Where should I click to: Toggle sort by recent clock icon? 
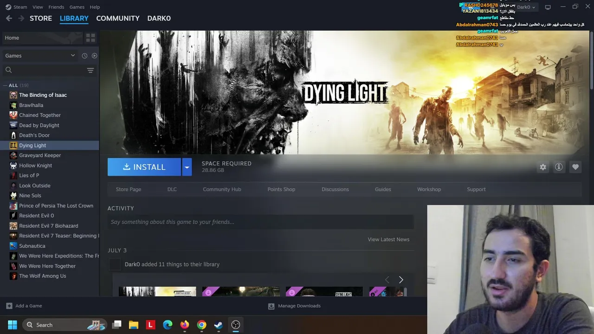pyautogui.click(x=84, y=56)
